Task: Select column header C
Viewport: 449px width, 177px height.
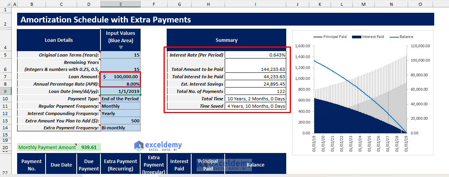Action: pos(61,4)
